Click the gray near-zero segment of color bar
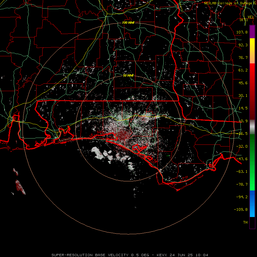This screenshot has width=257, height=257. (x=252, y=127)
